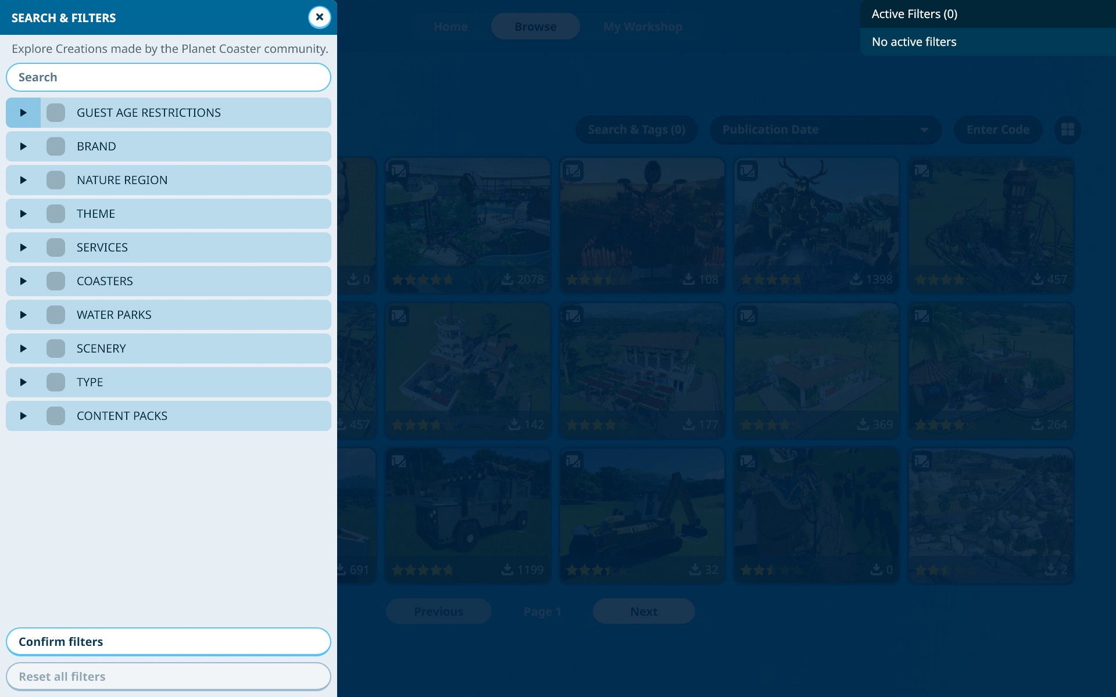This screenshot has height=697, width=1116.
Task: Expand the Services filter category
Action: [23, 247]
